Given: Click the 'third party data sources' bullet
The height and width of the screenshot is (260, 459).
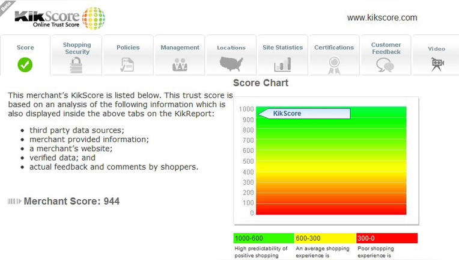Looking at the screenshot, I should [77, 130].
